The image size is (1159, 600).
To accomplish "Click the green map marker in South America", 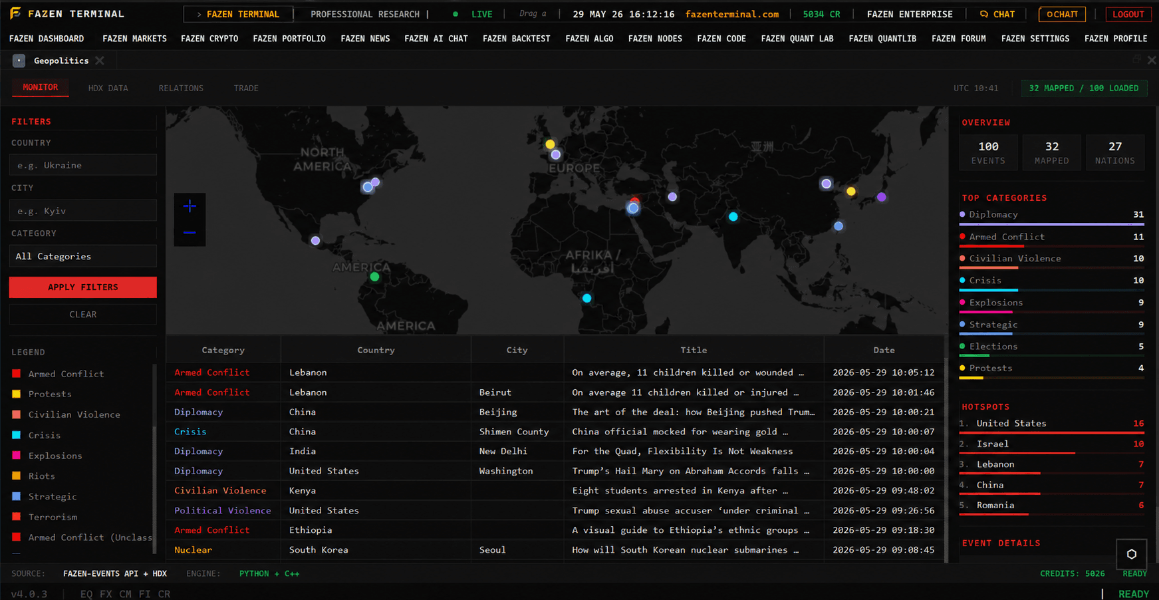I will (x=374, y=277).
